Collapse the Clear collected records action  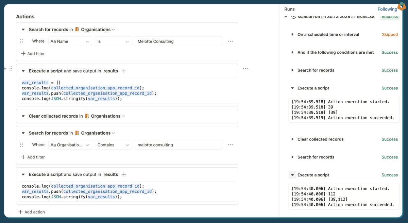click(23, 116)
